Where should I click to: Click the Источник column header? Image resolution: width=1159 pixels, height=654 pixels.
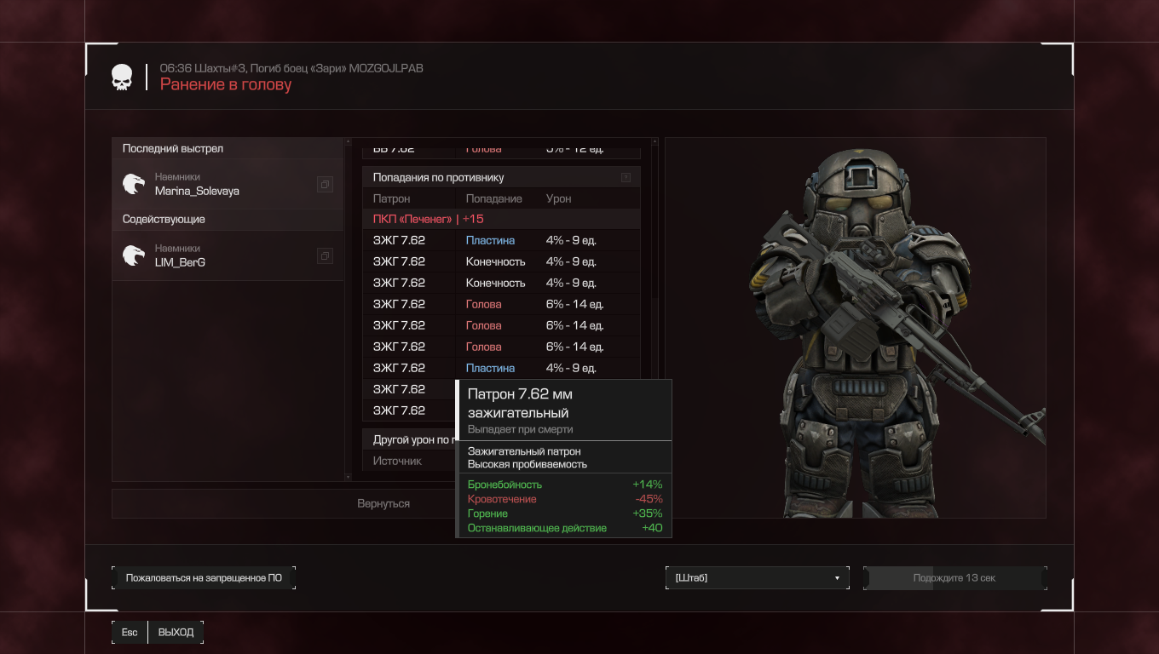(397, 461)
